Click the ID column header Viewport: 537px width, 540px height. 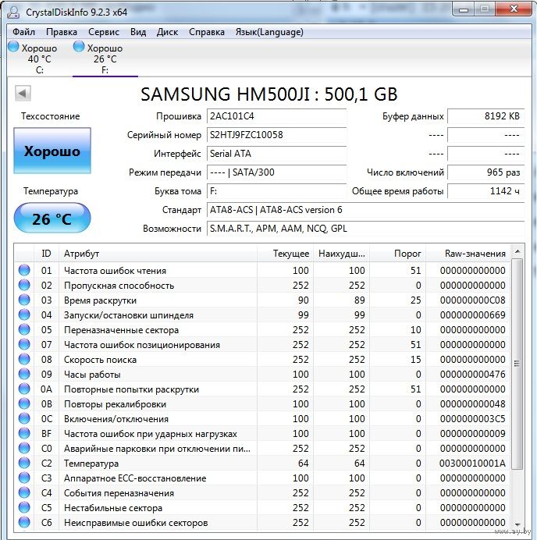46,254
